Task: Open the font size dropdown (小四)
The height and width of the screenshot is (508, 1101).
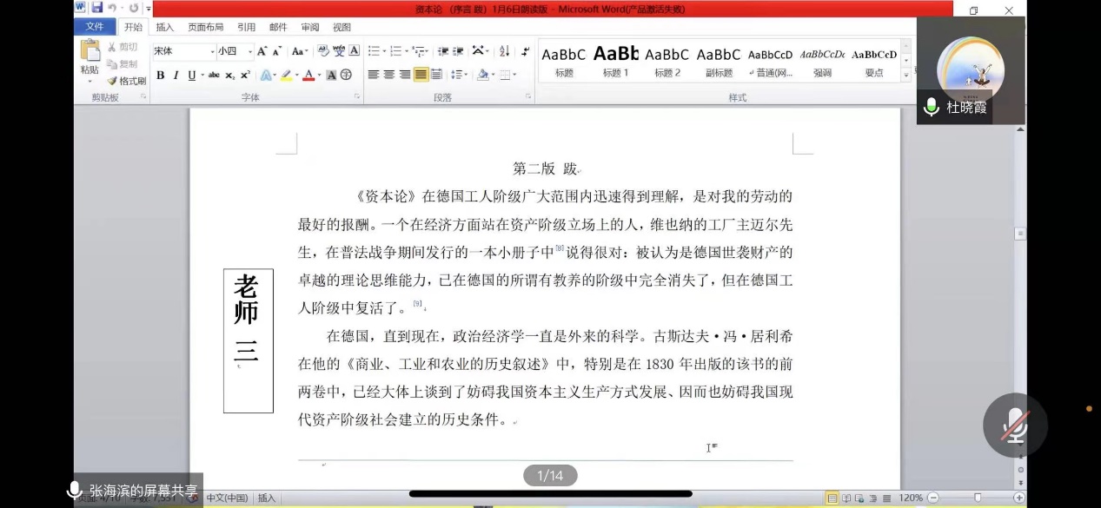Action: (250, 51)
